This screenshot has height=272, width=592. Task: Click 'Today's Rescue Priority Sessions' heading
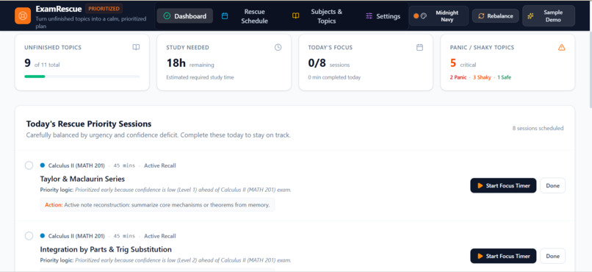89,124
